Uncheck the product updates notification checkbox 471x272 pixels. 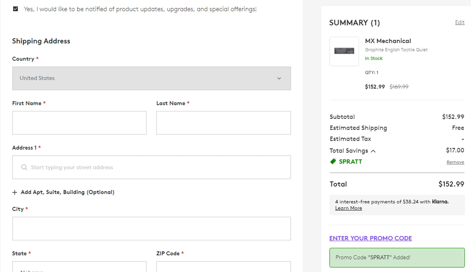(x=15, y=9)
